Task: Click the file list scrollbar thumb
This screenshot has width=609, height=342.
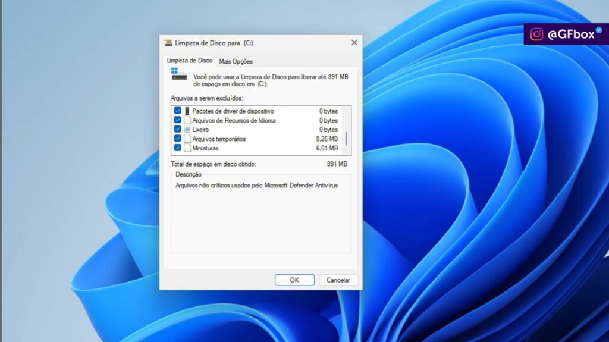Action: pyautogui.click(x=346, y=139)
